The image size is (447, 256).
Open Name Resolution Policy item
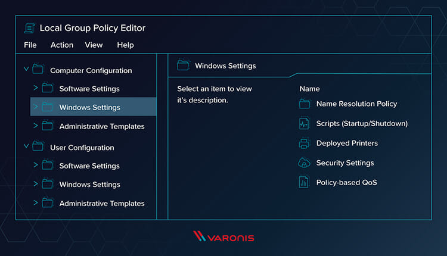[356, 104]
